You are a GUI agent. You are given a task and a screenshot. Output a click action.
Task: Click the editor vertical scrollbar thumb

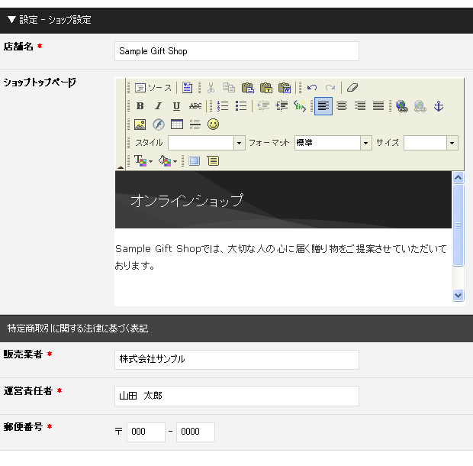pyautogui.click(x=458, y=225)
